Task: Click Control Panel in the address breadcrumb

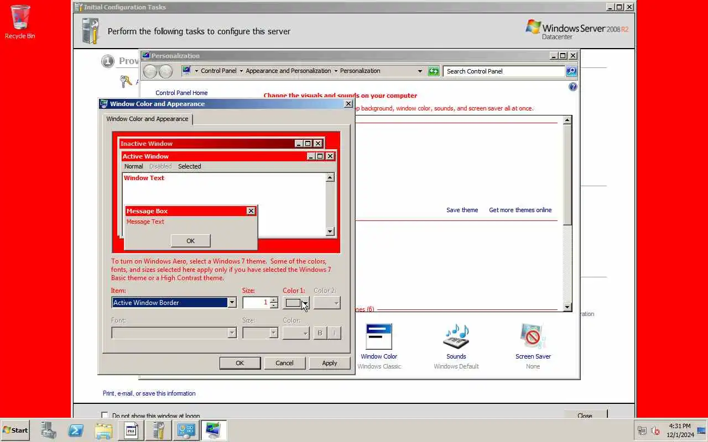Action: click(x=218, y=71)
